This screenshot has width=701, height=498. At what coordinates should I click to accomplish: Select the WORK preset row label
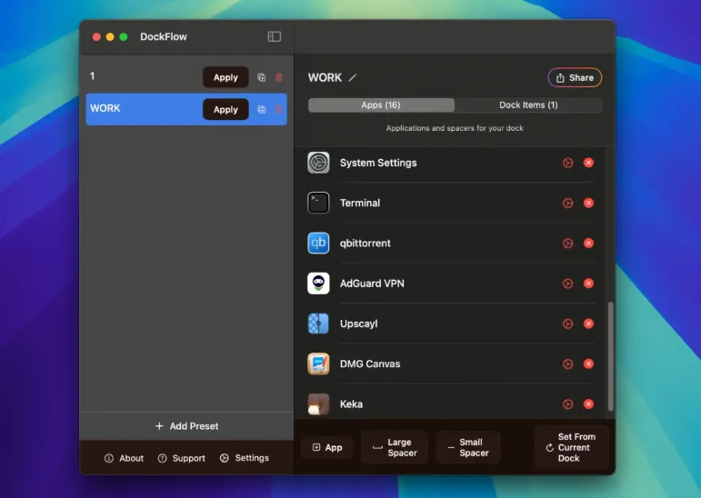coord(105,108)
